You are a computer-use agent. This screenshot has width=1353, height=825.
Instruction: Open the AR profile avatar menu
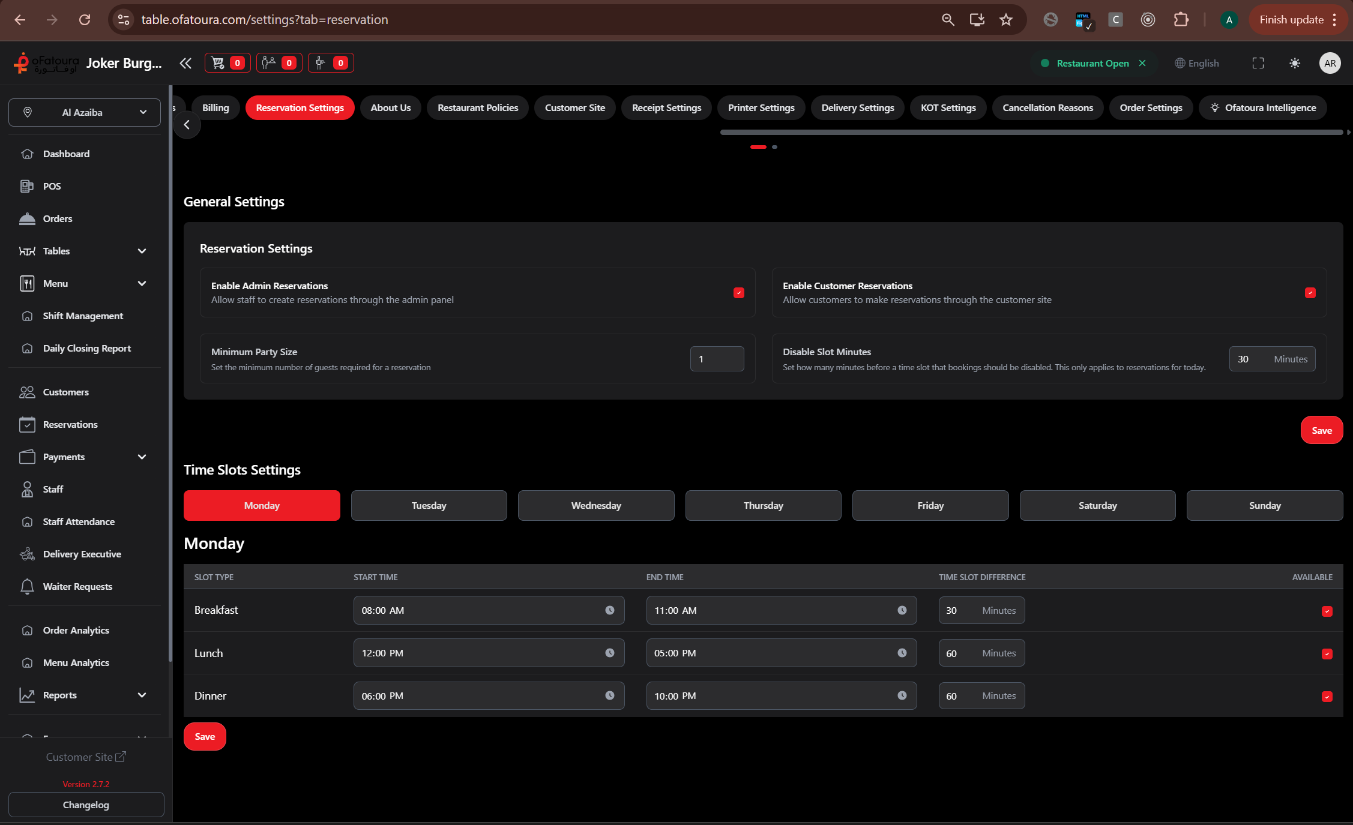tap(1330, 63)
